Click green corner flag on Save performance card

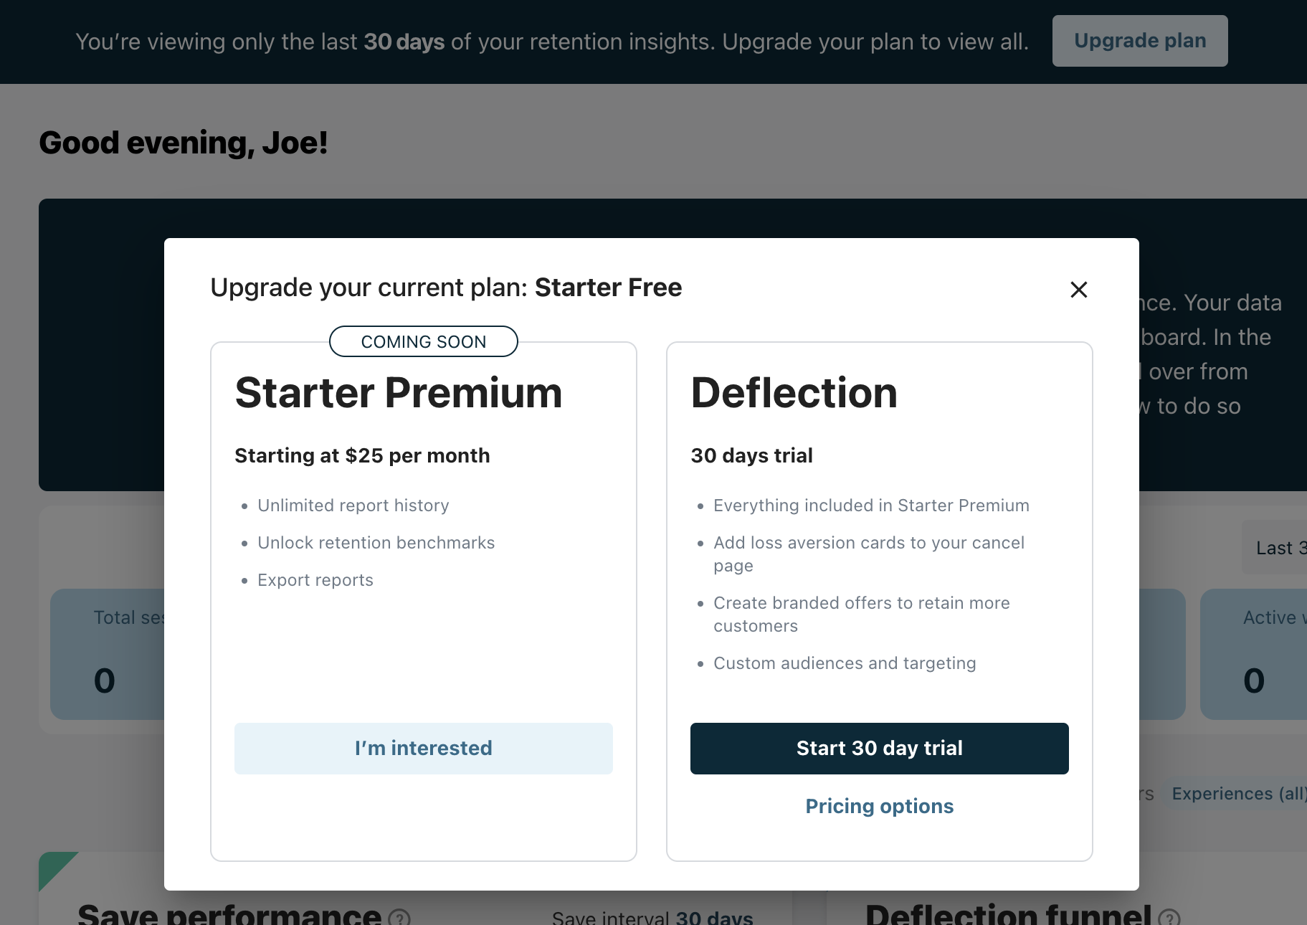(54, 865)
